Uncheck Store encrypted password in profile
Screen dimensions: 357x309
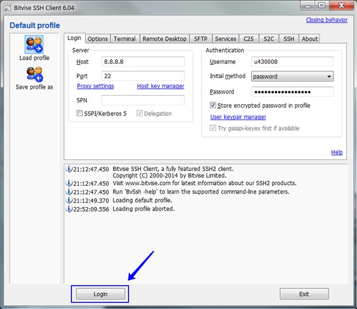212,105
